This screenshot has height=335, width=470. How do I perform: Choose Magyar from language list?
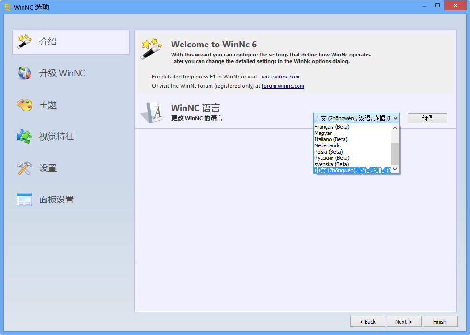click(x=353, y=133)
